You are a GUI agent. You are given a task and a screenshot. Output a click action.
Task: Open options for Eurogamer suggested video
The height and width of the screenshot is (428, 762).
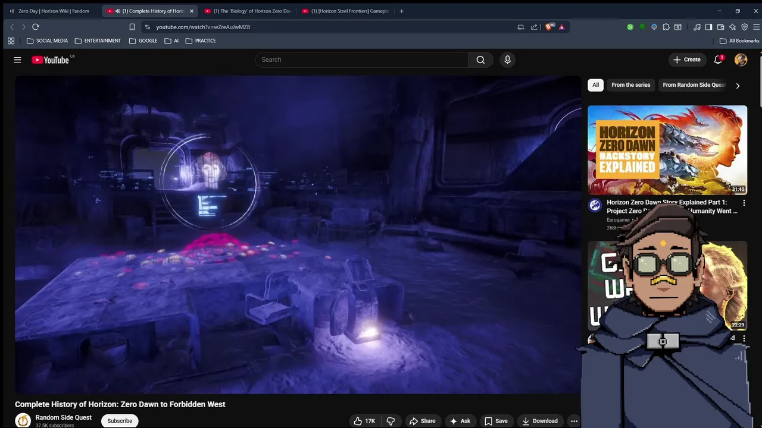click(744, 203)
